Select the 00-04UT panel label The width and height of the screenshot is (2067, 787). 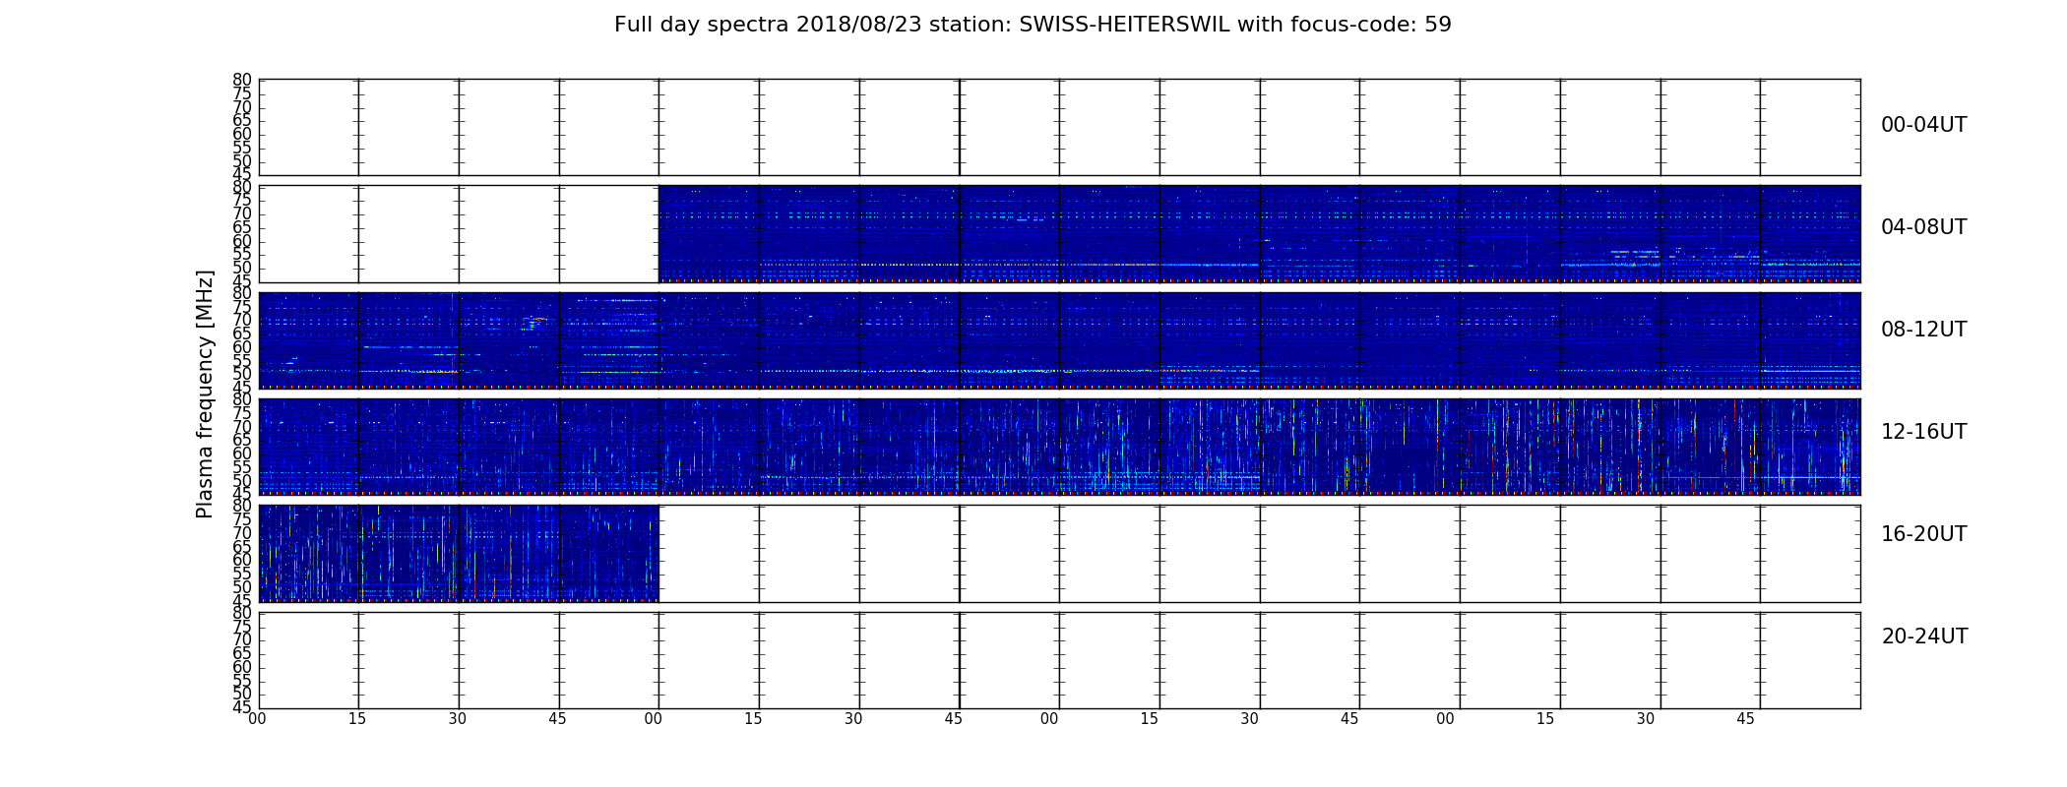pos(1923,125)
